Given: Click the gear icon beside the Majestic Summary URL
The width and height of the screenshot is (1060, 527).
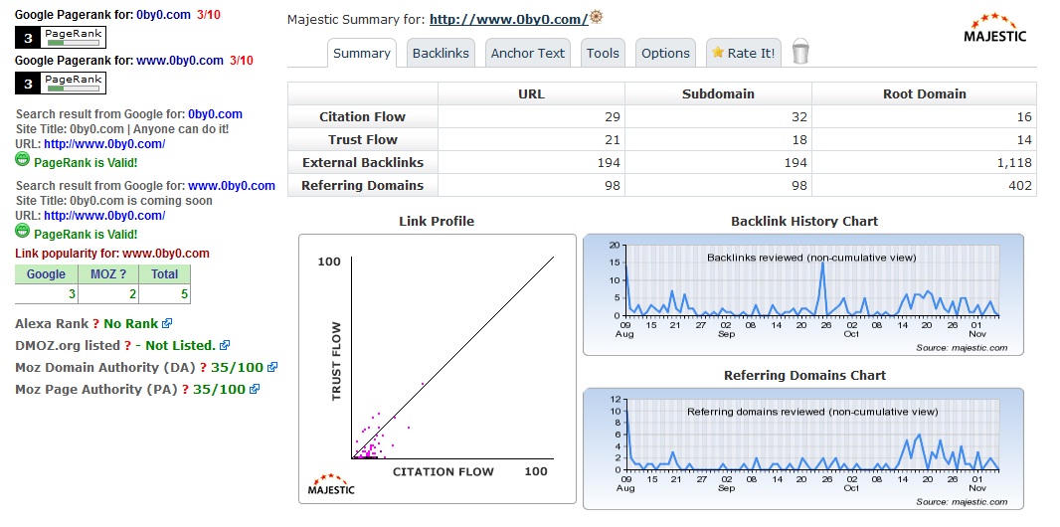Looking at the screenshot, I should 597,18.
